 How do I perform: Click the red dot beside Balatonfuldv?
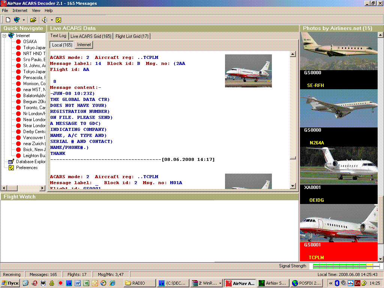coord(18,96)
